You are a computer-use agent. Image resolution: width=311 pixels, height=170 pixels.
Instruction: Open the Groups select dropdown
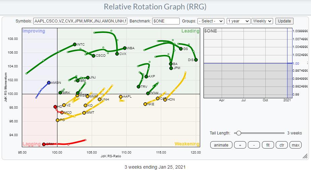coord(211,21)
